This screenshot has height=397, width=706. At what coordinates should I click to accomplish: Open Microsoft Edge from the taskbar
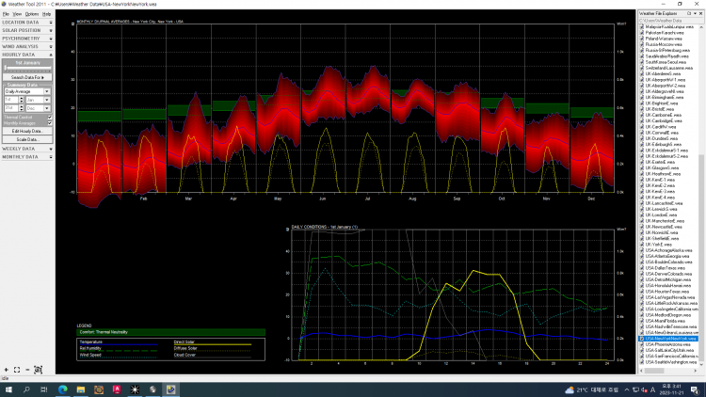click(x=63, y=389)
